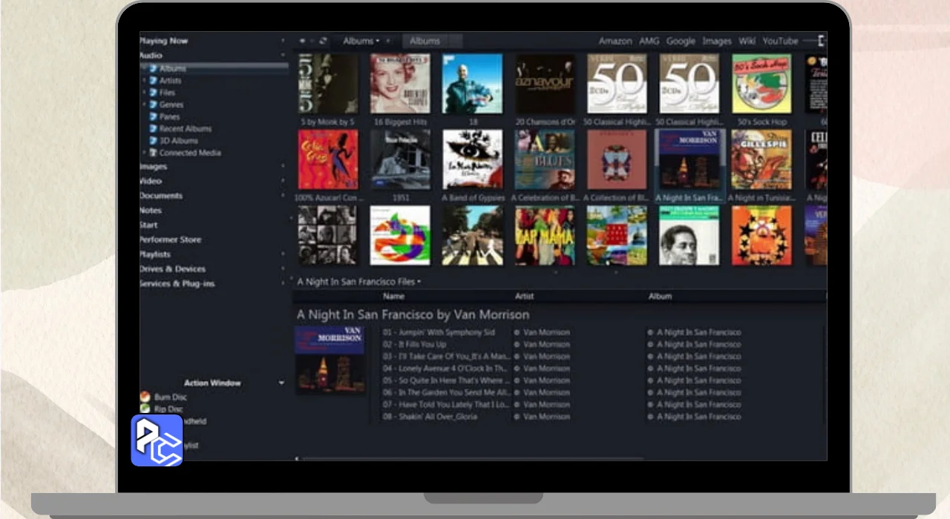Screen dimensions: 950x519
Task: Open the Google link
Action: 681,41
